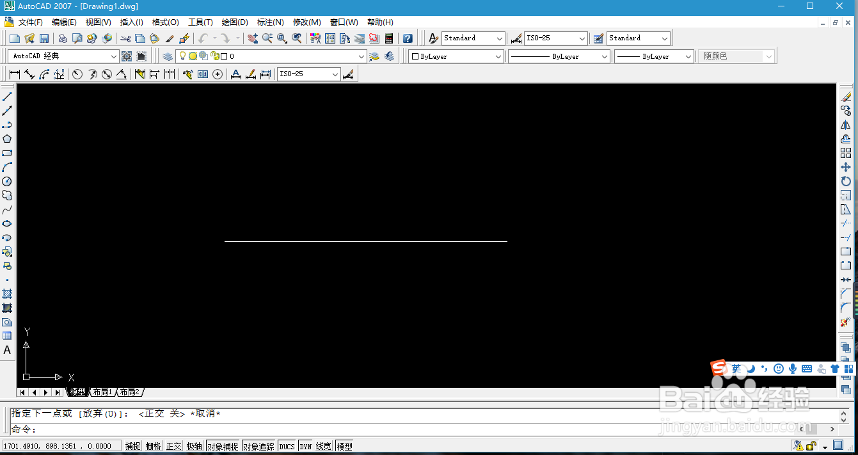Select the Move tool
Image resolution: width=858 pixels, height=455 pixels.
[846, 167]
